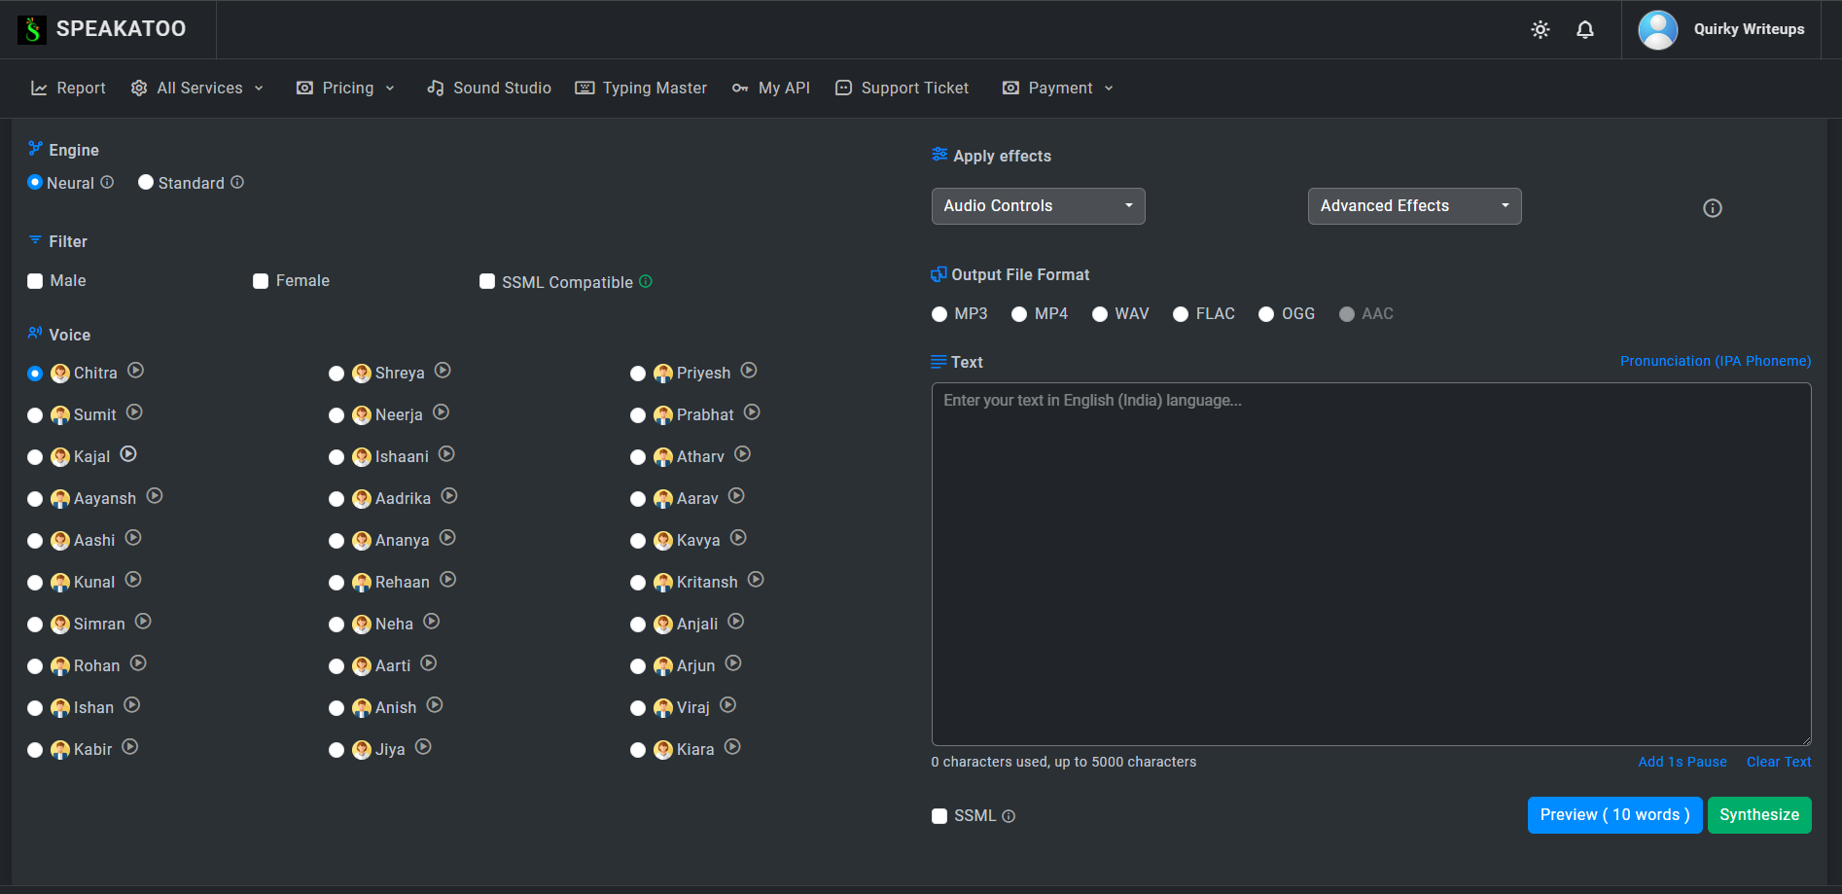The height and width of the screenshot is (894, 1842).
Task: Choose WAV output format
Action: coord(1100,314)
